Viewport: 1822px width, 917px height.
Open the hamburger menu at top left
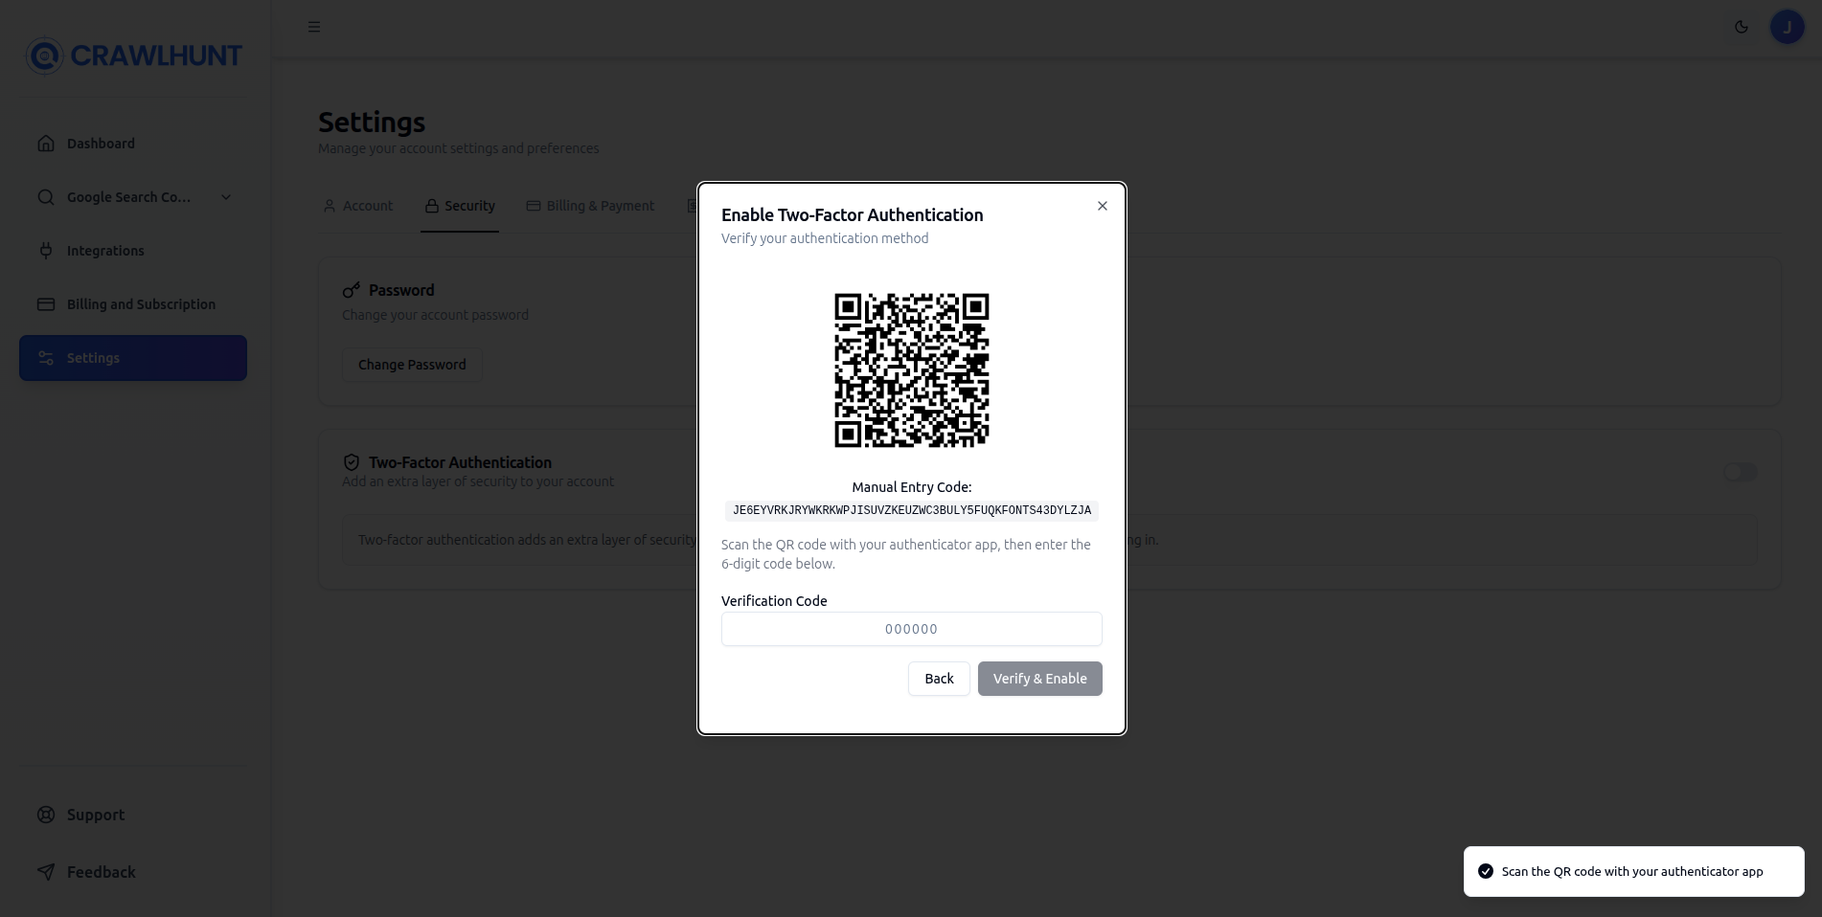313,26
